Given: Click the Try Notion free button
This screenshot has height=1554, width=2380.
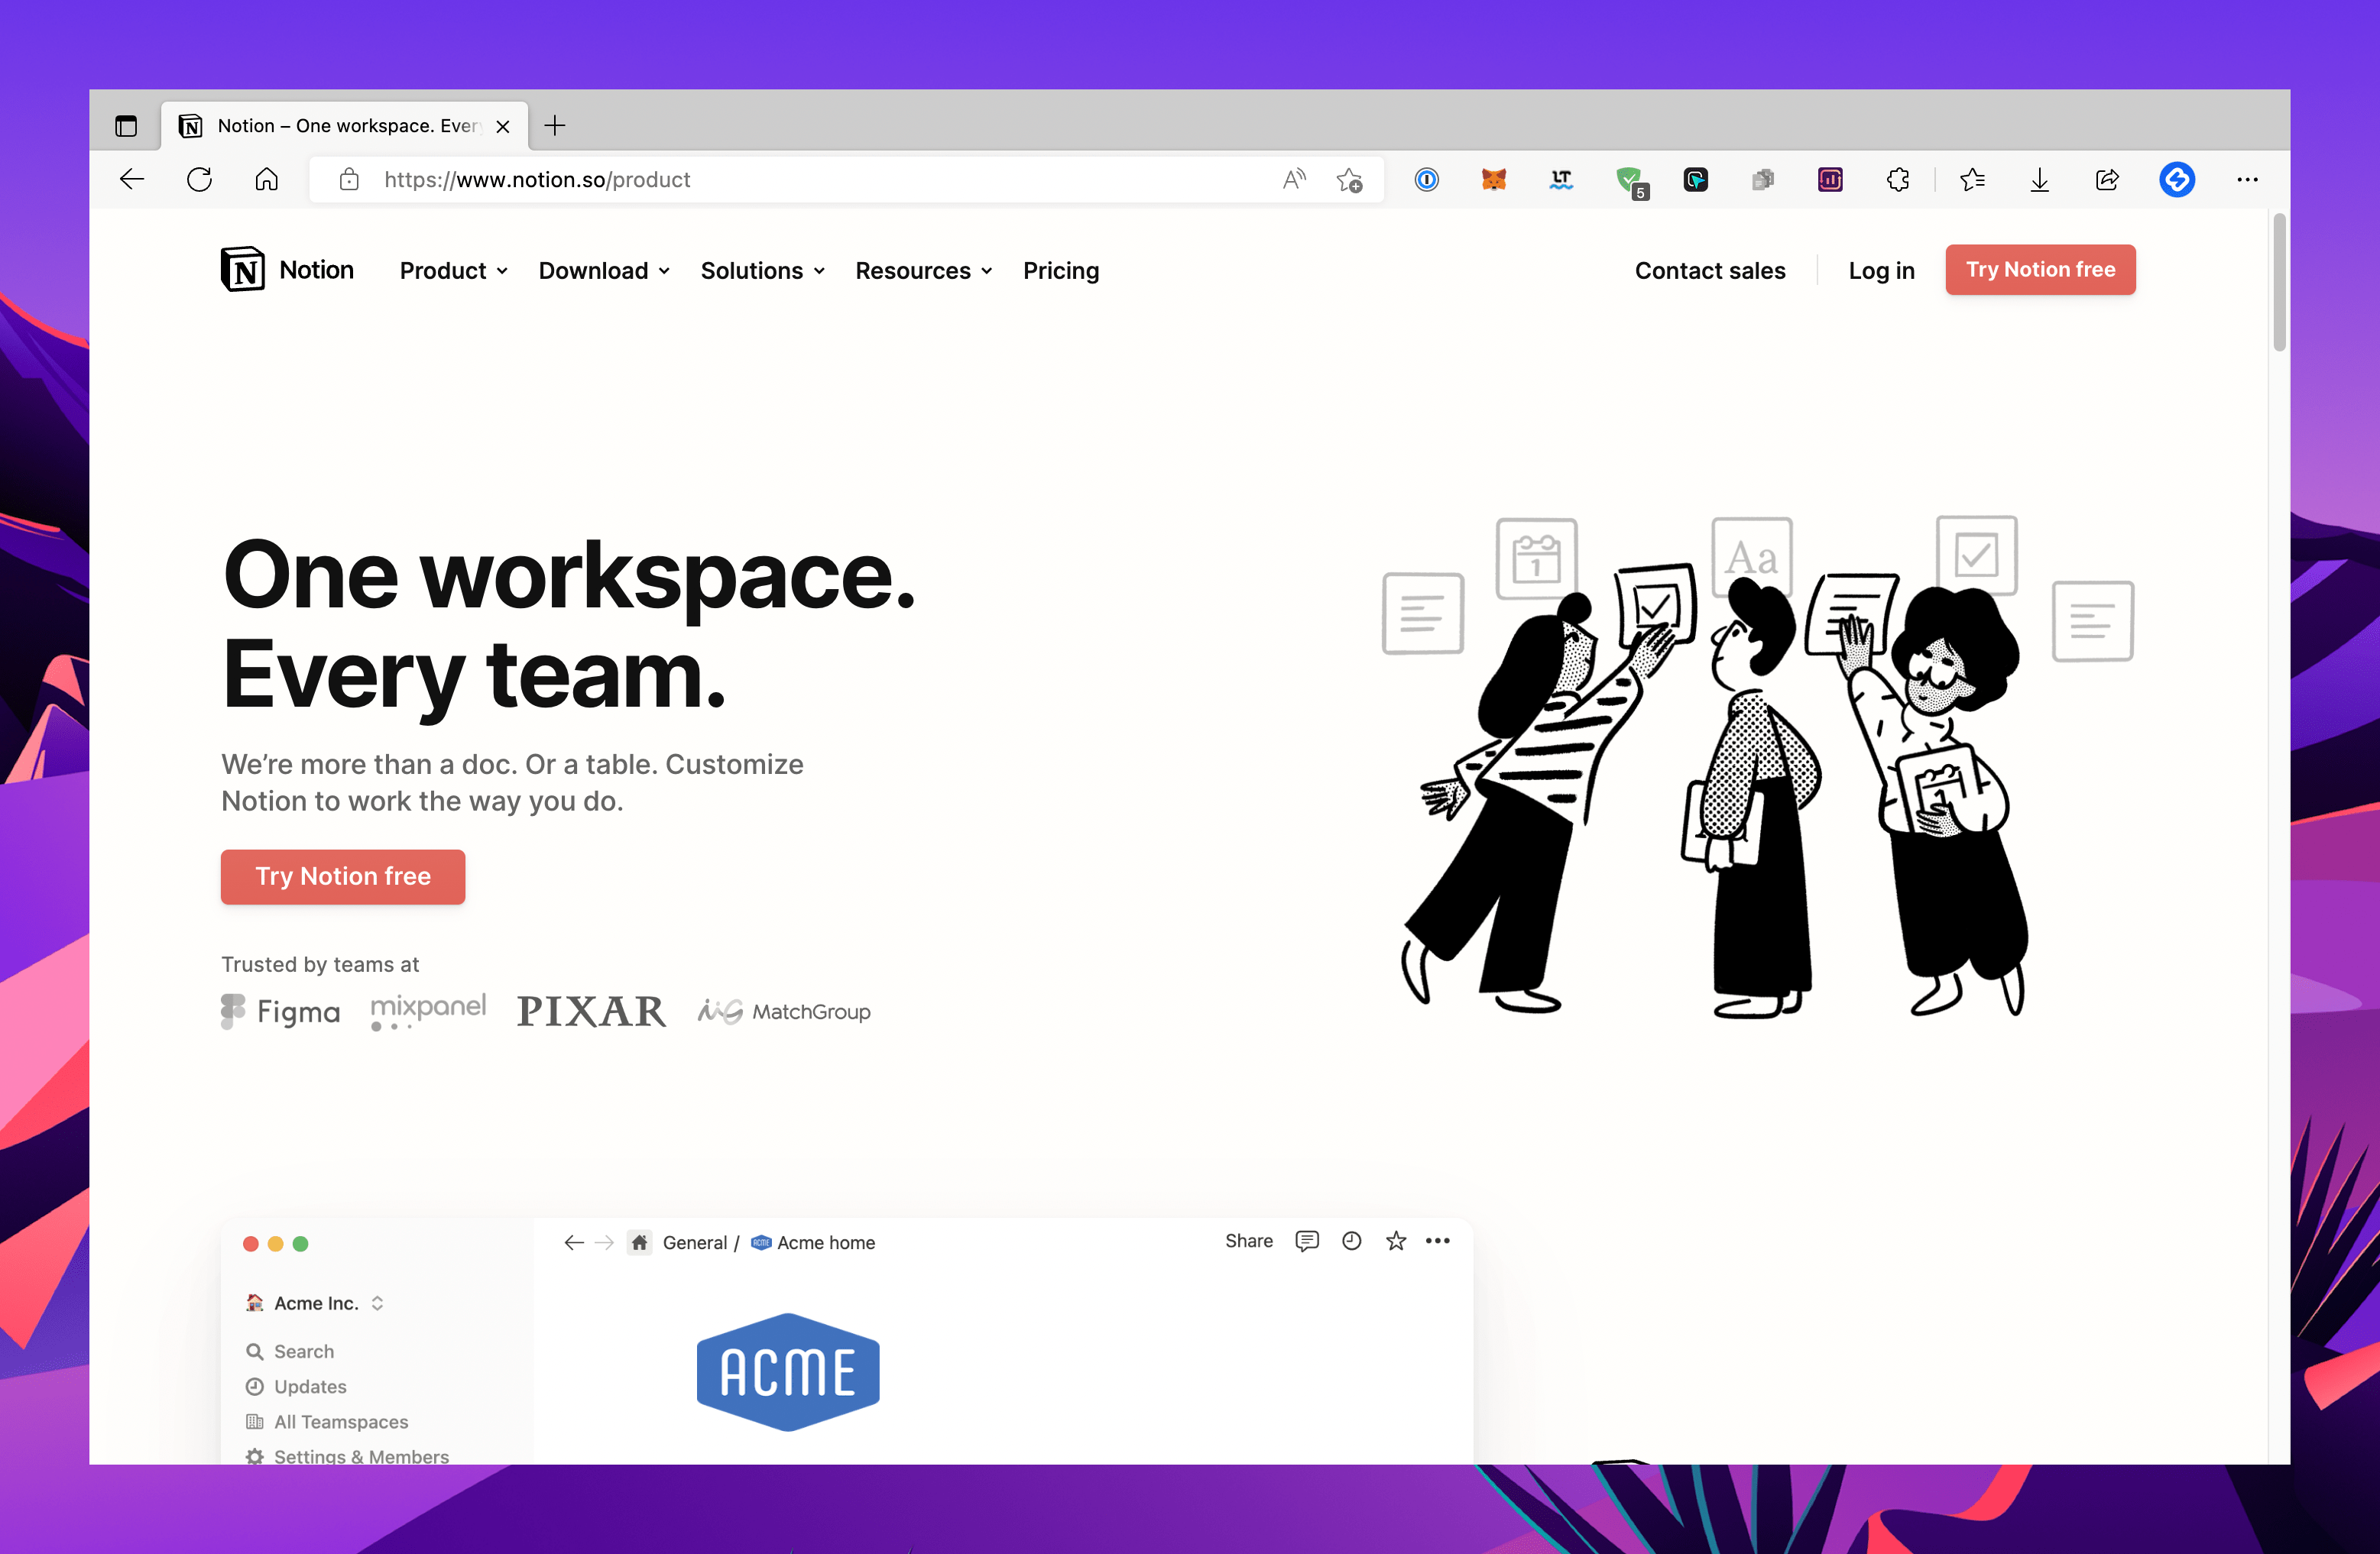Looking at the screenshot, I should (x=343, y=876).
